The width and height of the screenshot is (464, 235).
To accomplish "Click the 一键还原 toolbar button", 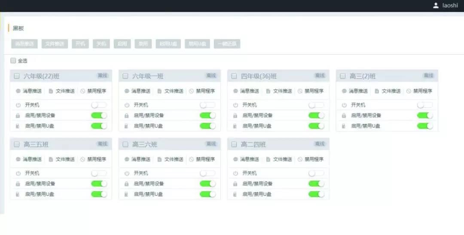I will tap(227, 44).
